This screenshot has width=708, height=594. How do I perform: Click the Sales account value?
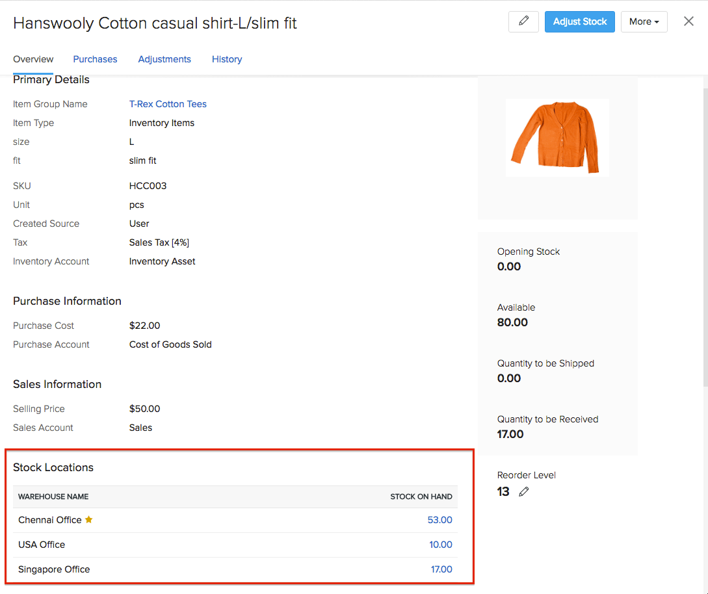[x=140, y=428]
